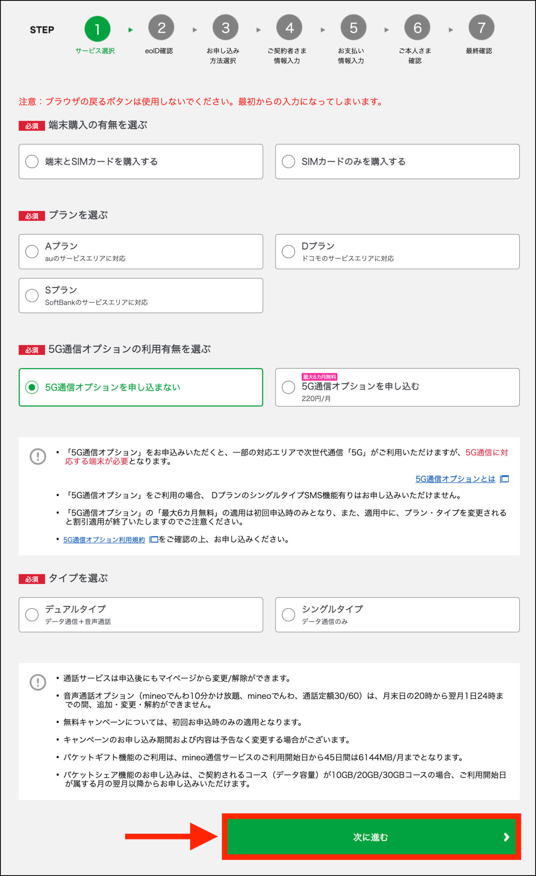Screen dimensions: 536x876
Task: Click the red browser back-button warning text
Action: coord(201,102)
